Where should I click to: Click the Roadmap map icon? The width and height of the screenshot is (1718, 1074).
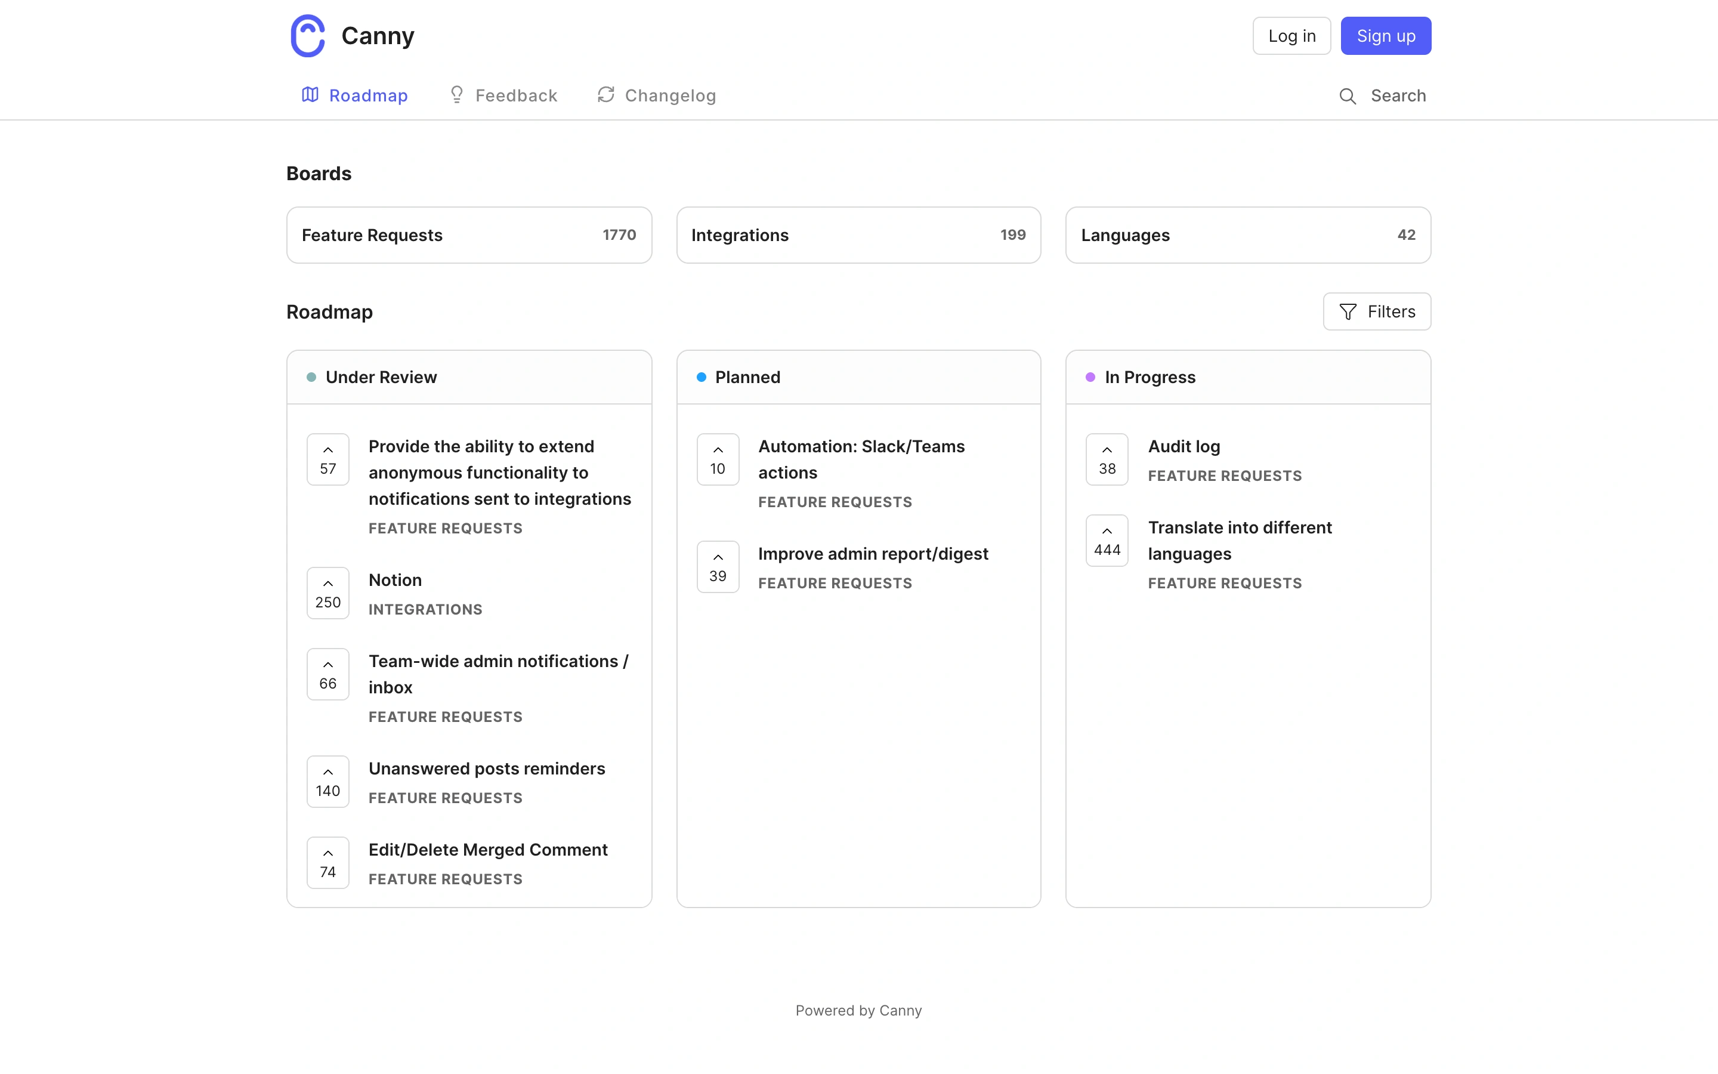click(x=310, y=94)
